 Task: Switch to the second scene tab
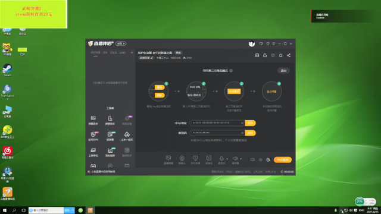(105, 53)
